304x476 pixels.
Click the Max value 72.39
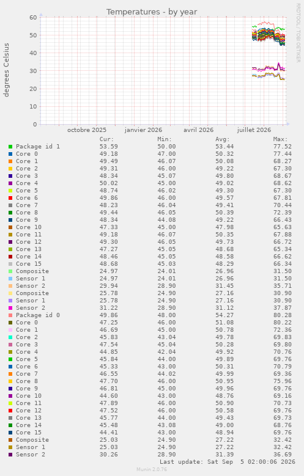point(283,213)
